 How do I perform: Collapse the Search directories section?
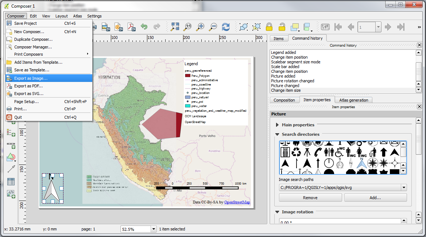click(277, 134)
